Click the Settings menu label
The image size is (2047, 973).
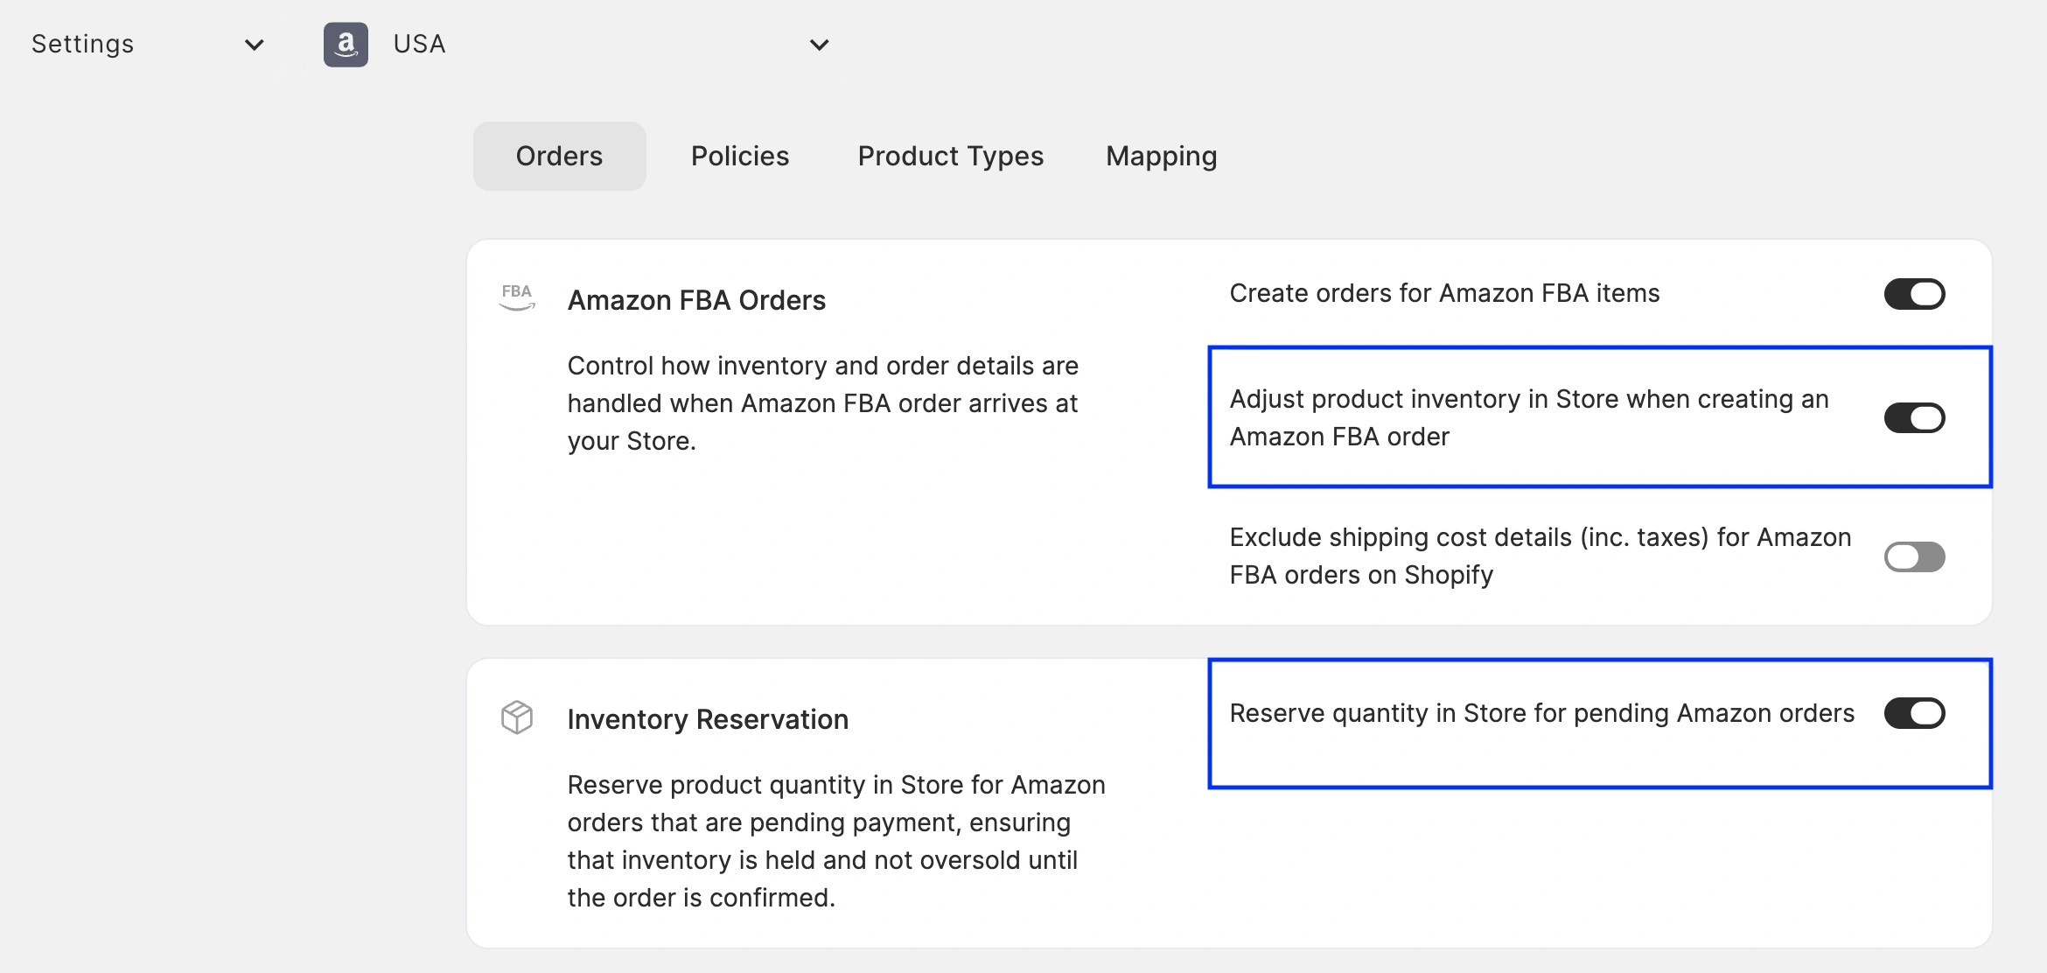83,44
